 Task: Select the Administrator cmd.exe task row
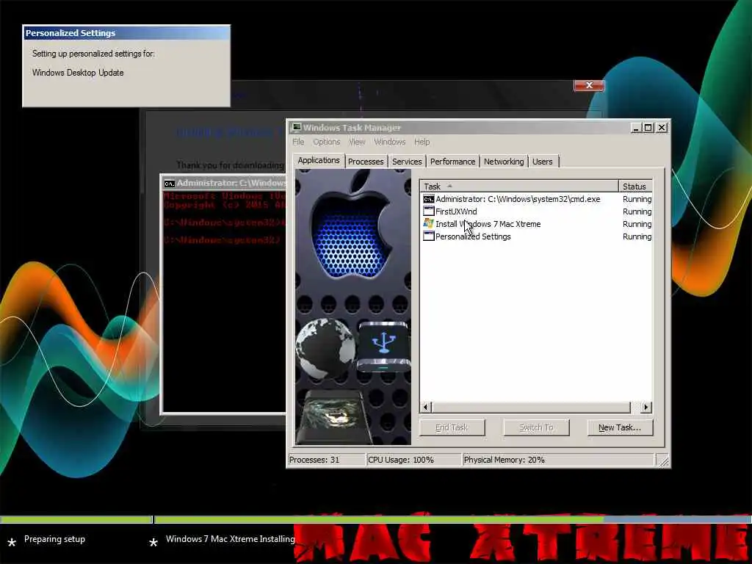pyautogui.click(x=537, y=199)
